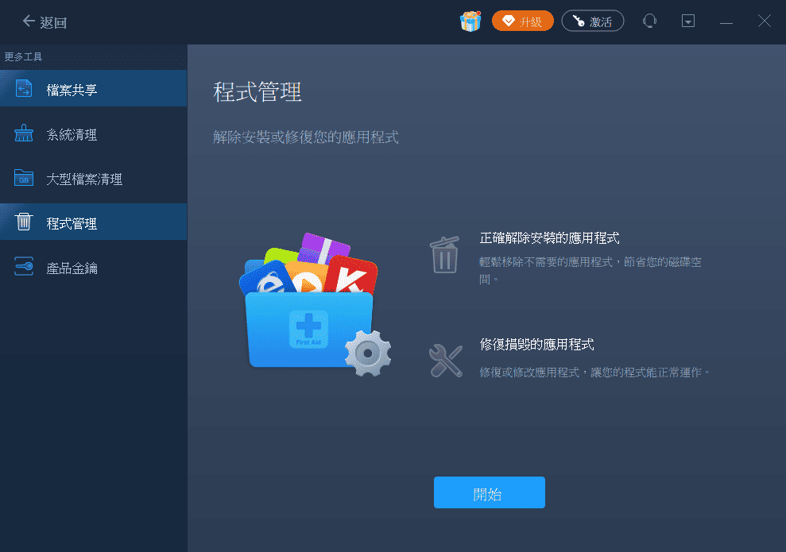
Task: Click the 系統清理 broom icon
Action: (24, 133)
